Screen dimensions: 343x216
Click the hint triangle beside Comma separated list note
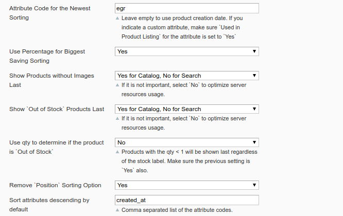pos(117,210)
